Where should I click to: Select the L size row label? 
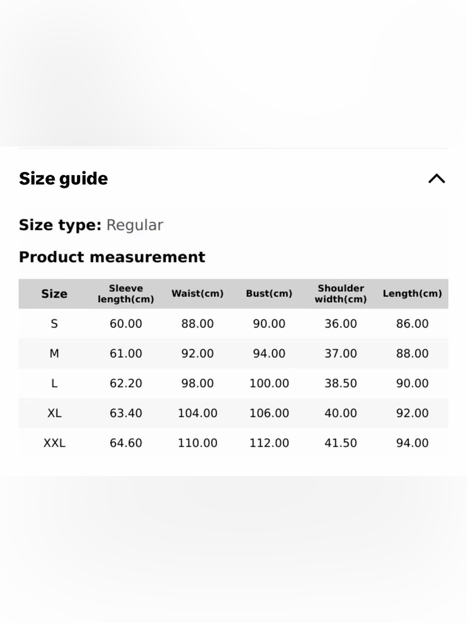coord(54,383)
